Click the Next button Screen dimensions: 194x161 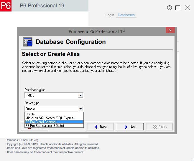(130, 127)
